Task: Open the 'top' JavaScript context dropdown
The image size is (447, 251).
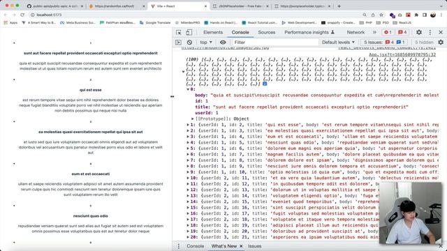Action: [206, 42]
